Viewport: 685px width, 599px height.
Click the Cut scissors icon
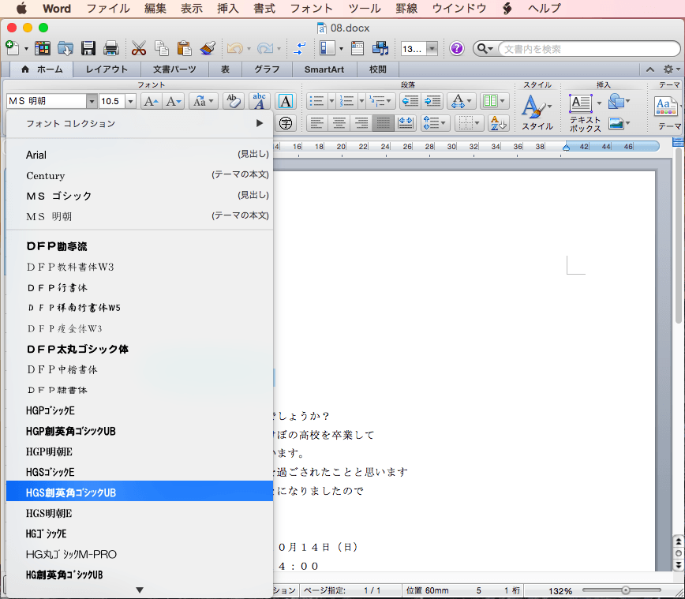point(139,48)
